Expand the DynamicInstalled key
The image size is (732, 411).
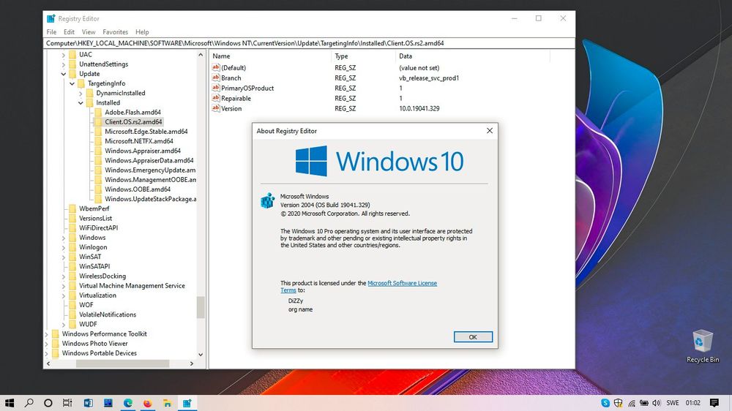click(x=81, y=94)
